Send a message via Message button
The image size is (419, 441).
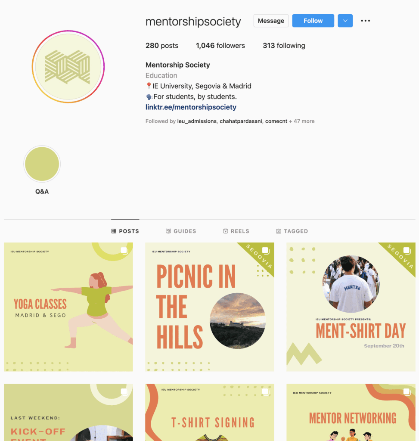[271, 21]
